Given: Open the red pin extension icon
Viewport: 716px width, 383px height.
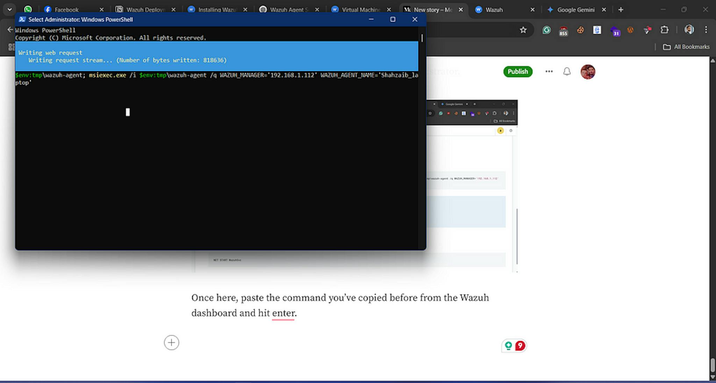Looking at the screenshot, I should [647, 30].
